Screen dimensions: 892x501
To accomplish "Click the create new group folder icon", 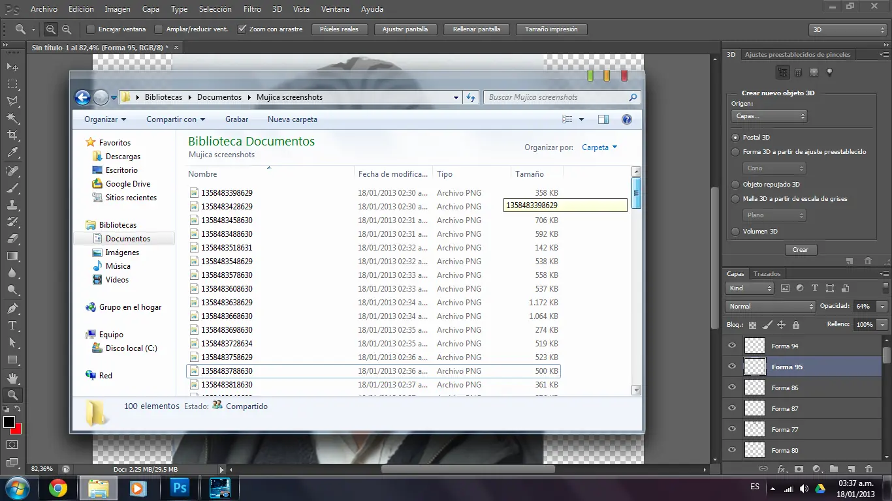I will pos(834,469).
